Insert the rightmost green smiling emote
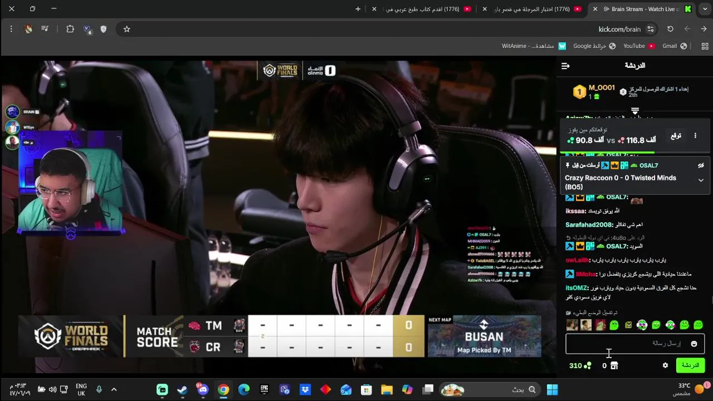Image resolution: width=713 pixels, height=401 pixels. click(699, 325)
